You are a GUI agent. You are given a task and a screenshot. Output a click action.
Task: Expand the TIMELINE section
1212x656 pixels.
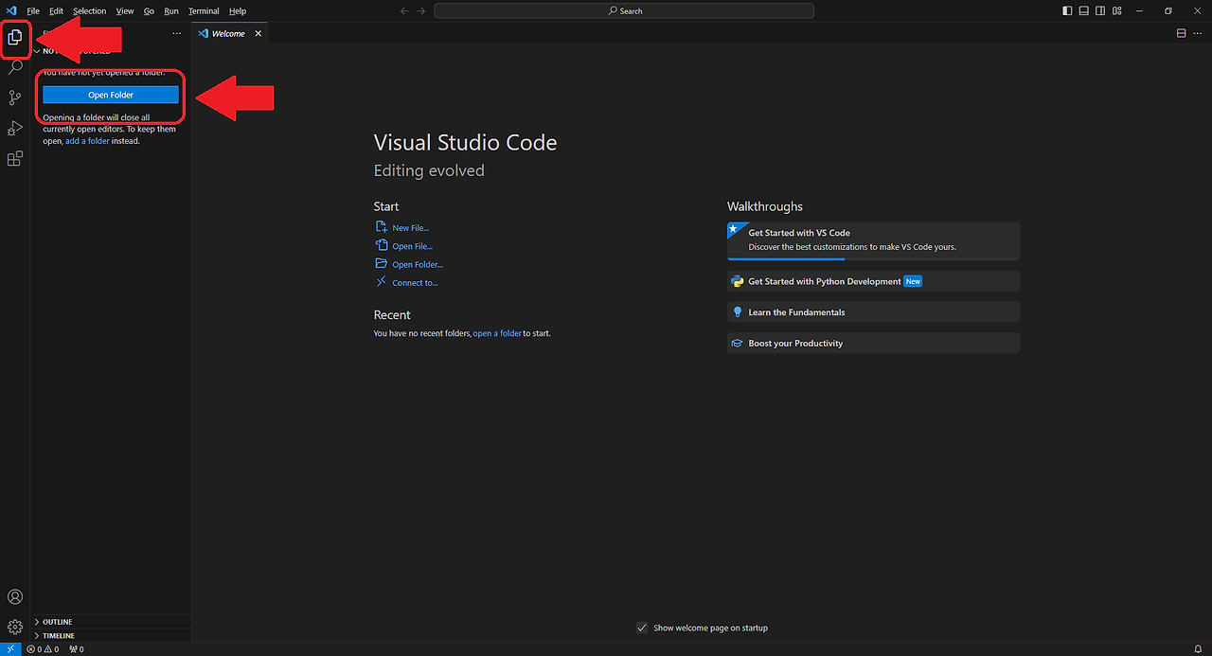(x=111, y=635)
